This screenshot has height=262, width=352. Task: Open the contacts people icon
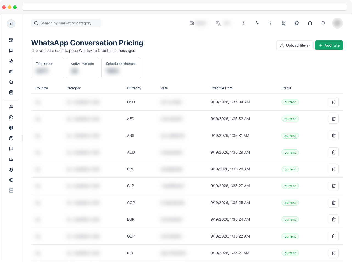point(11,107)
